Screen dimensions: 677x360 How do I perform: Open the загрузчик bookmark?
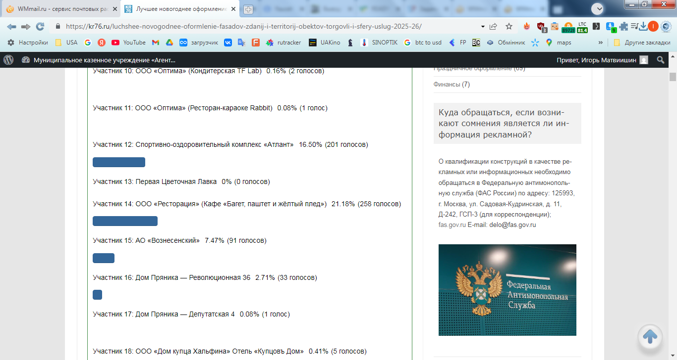[199, 43]
